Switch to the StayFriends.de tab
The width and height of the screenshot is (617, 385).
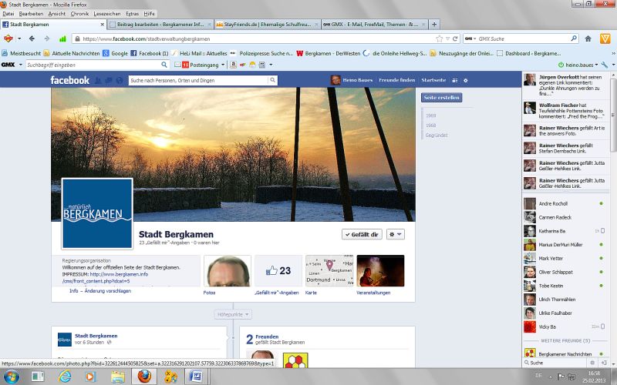267,25
